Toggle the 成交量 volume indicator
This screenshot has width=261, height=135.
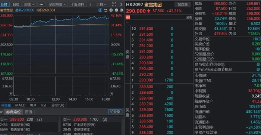(x=6, y=105)
